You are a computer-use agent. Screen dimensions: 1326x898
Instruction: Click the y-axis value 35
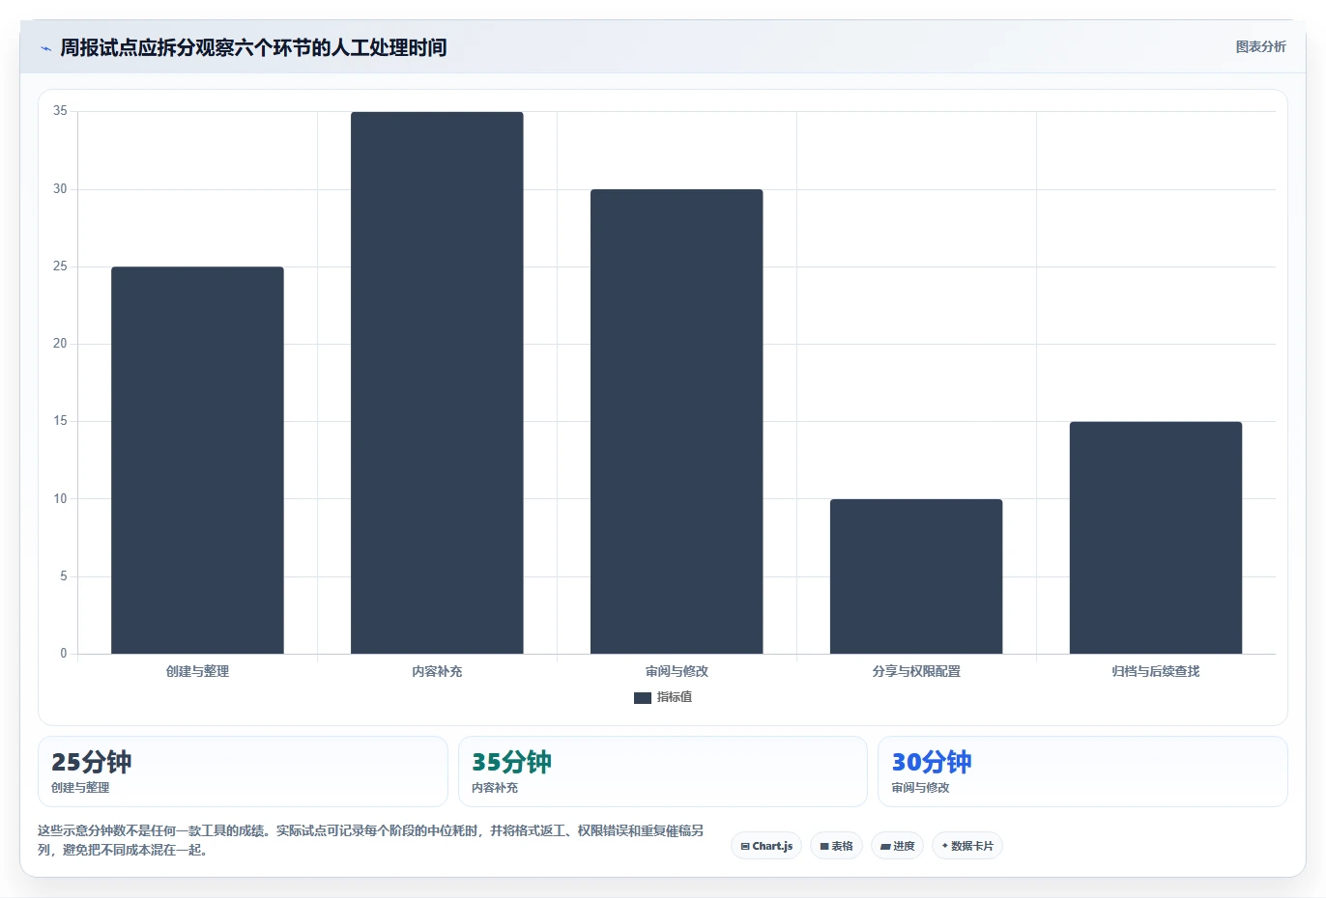point(60,111)
